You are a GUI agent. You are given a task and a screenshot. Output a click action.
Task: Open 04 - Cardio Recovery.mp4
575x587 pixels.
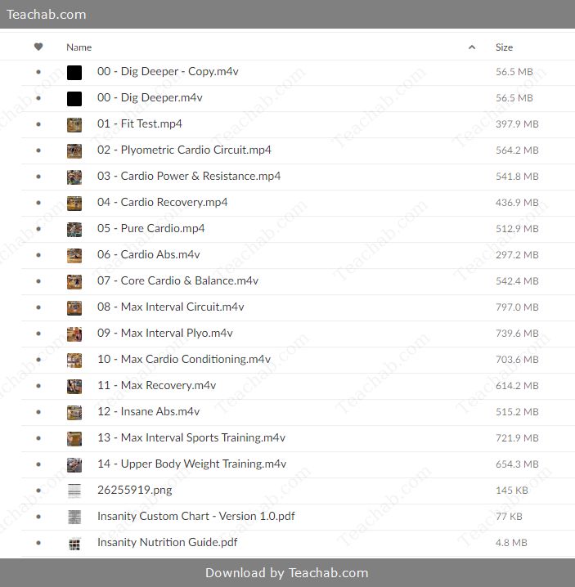click(x=162, y=202)
